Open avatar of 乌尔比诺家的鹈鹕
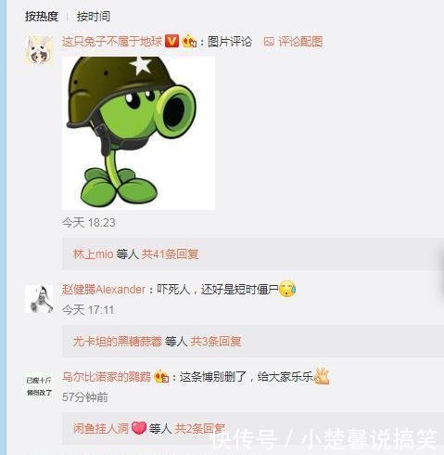This screenshot has height=455, width=444. point(39,386)
